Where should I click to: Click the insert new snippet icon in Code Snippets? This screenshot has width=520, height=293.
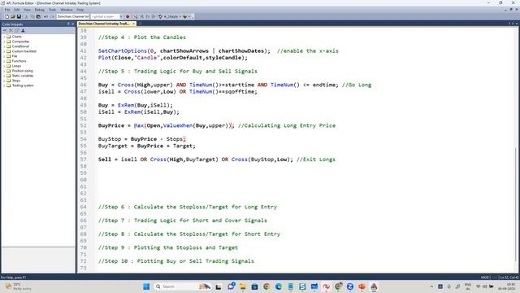tap(5, 30)
